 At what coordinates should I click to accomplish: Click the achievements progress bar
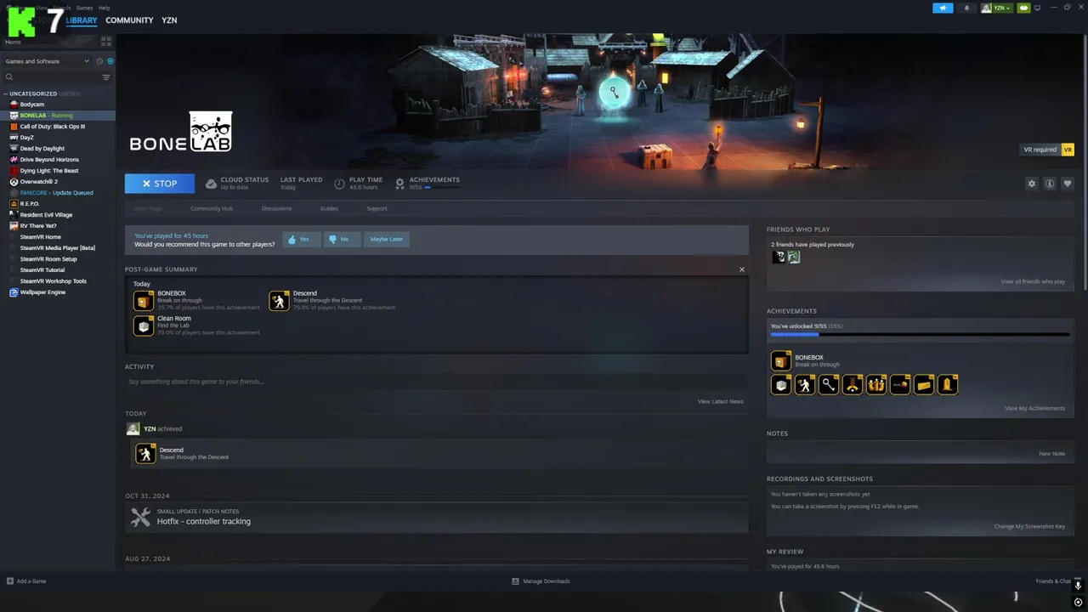point(920,335)
